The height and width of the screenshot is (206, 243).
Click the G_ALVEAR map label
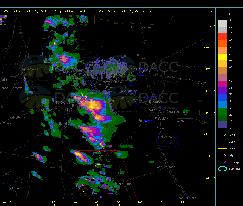pyautogui.click(x=161, y=119)
